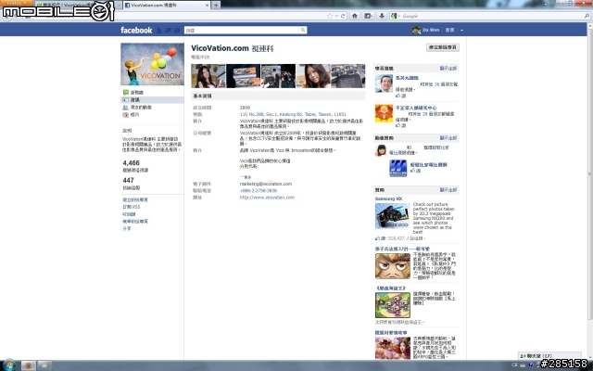The image size is (593, 371).
Task: Click the romance game ad image at bottom
Action: click(x=393, y=348)
